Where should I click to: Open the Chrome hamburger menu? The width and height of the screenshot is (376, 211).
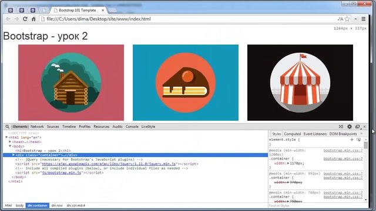[364, 19]
